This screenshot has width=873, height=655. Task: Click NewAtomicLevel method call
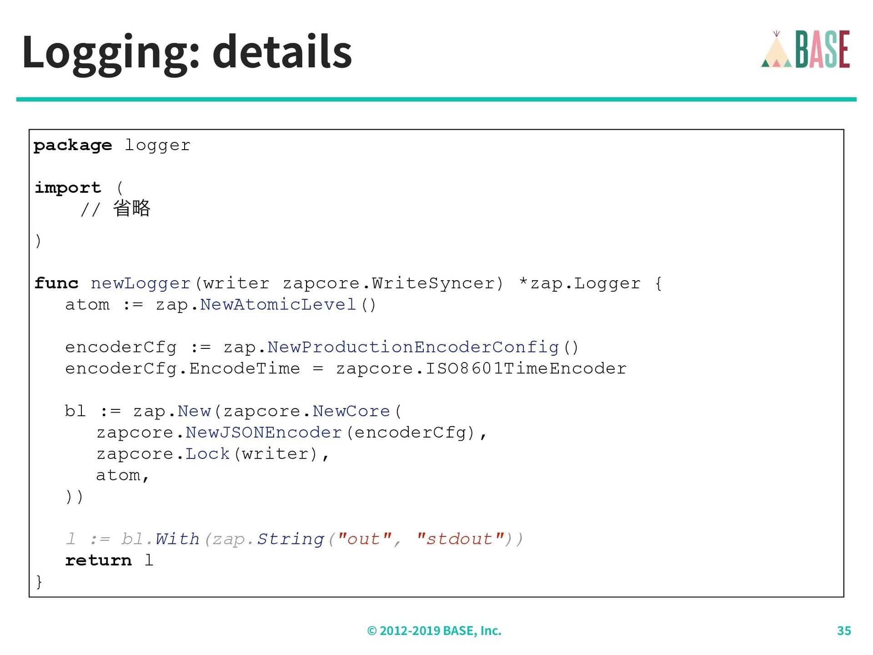pyautogui.click(x=278, y=304)
